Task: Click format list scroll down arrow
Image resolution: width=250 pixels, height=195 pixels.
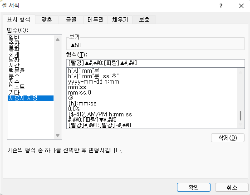Action: tap(240, 125)
